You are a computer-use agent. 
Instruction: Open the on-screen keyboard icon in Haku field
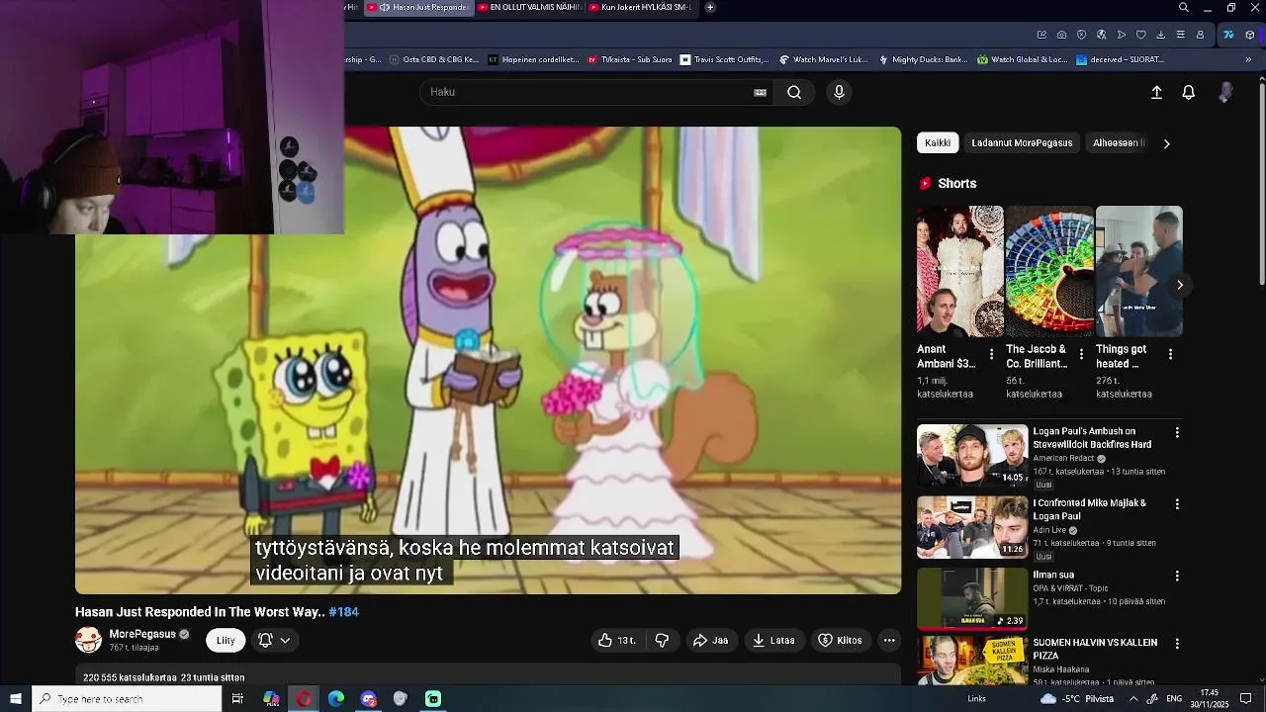(x=760, y=92)
